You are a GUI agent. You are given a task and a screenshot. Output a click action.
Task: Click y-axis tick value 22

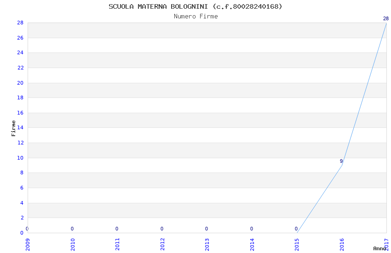pyautogui.click(x=20, y=68)
